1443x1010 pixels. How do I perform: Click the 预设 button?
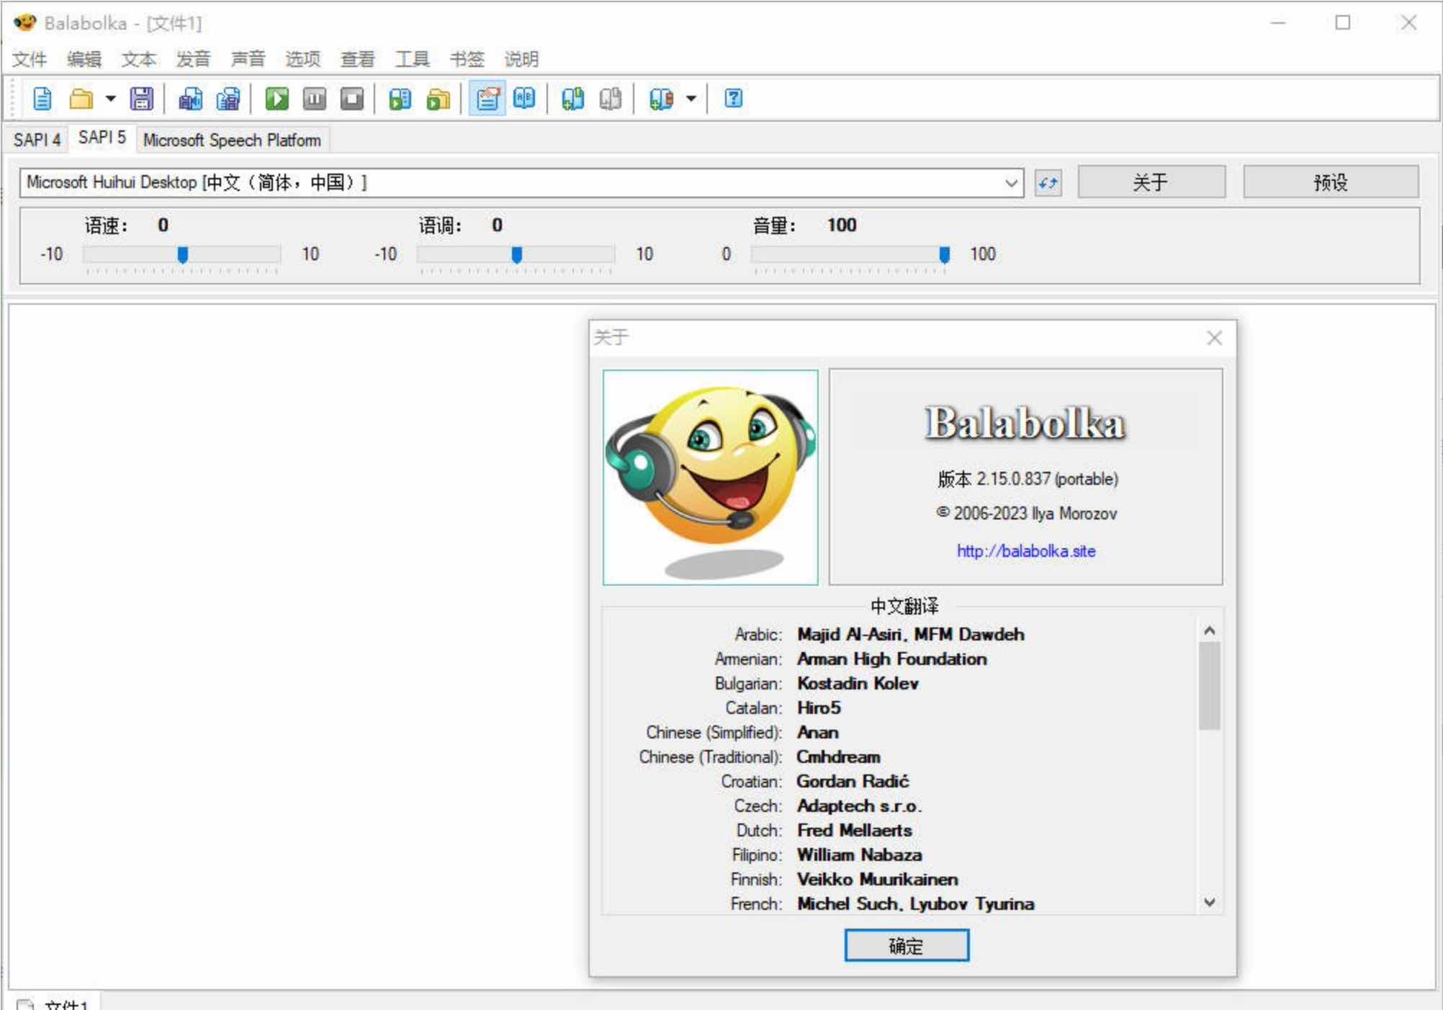(x=1331, y=182)
